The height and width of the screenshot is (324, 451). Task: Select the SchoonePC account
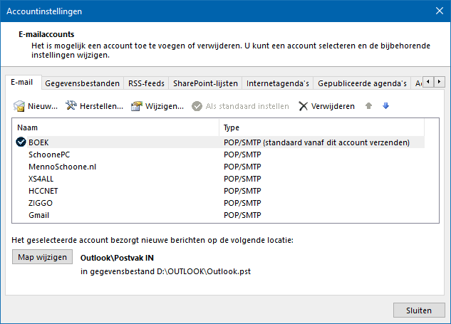(x=220, y=155)
